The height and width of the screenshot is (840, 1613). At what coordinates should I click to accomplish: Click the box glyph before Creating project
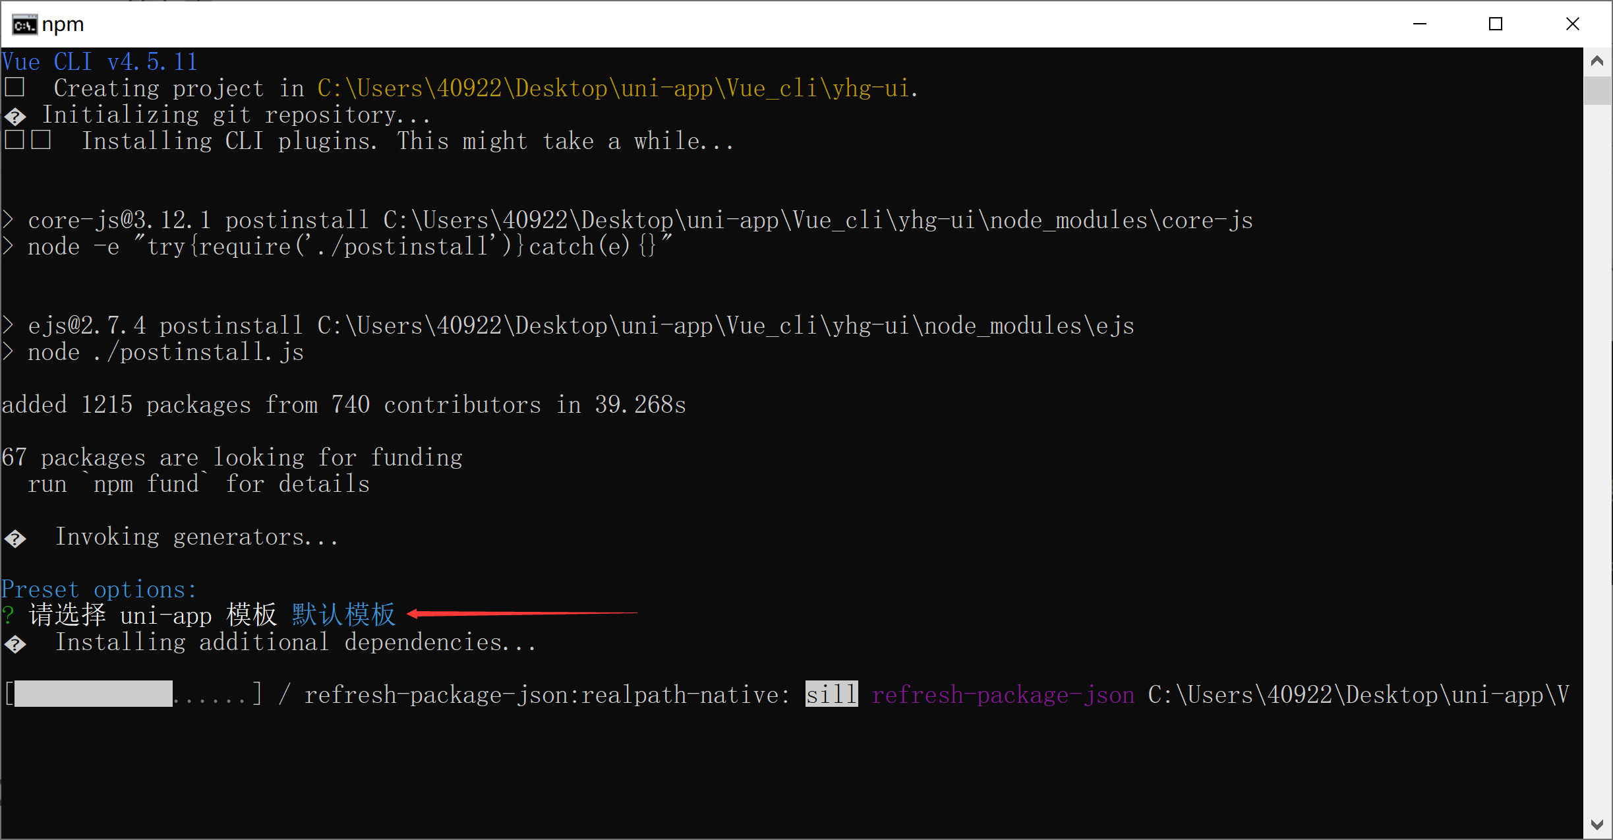15,87
